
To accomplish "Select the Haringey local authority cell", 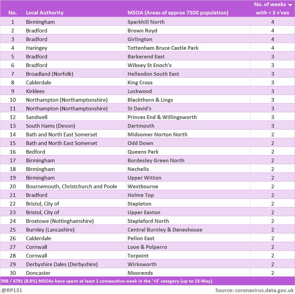I will tap(37, 48).
